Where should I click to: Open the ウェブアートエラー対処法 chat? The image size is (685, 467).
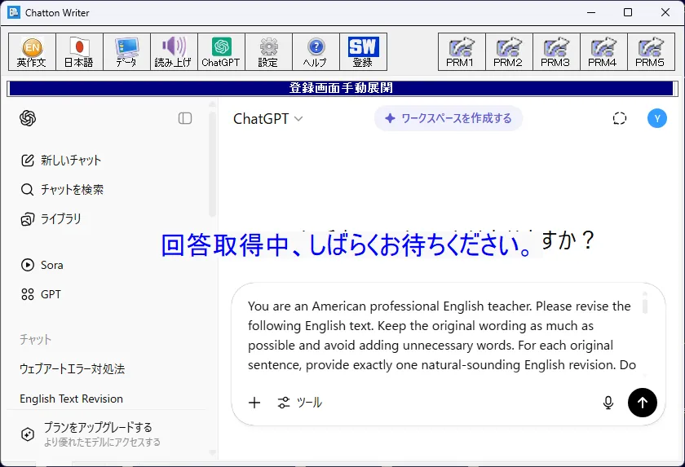click(72, 369)
